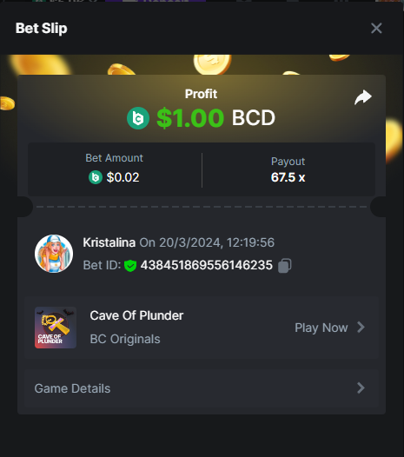Click the coin icon next to $0.02
This screenshot has height=457, width=404.
(x=96, y=177)
